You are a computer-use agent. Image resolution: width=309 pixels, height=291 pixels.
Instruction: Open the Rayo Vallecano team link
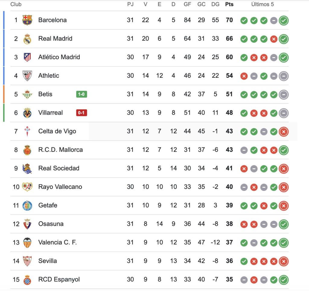(60, 187)
